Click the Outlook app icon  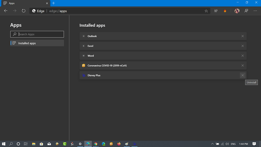click(x=84, y=36)
